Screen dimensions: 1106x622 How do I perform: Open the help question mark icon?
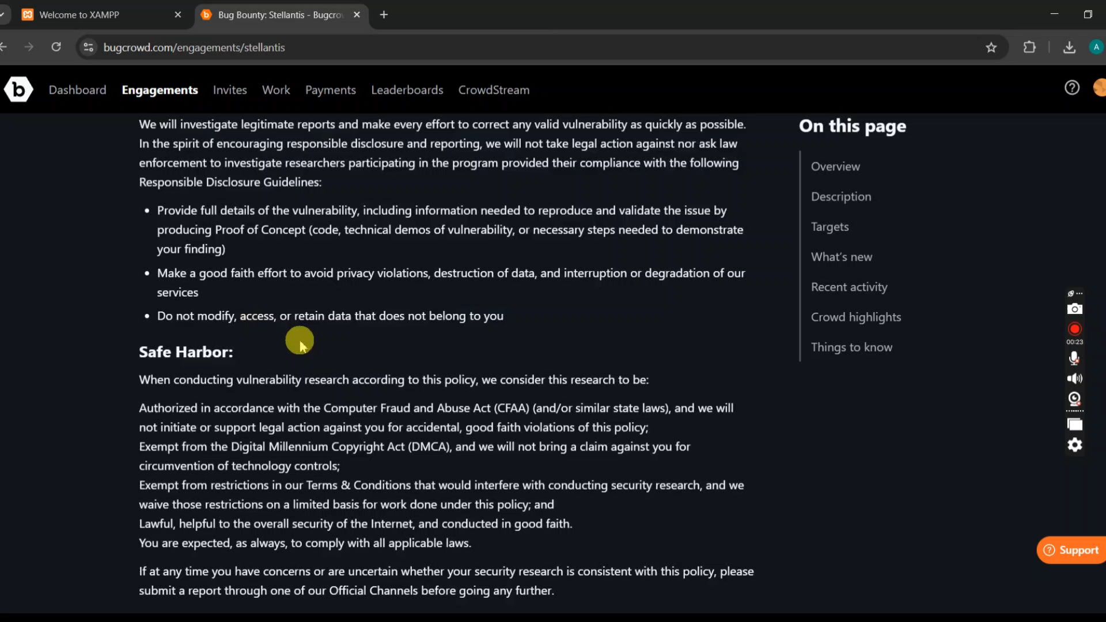click(1072, 88)
